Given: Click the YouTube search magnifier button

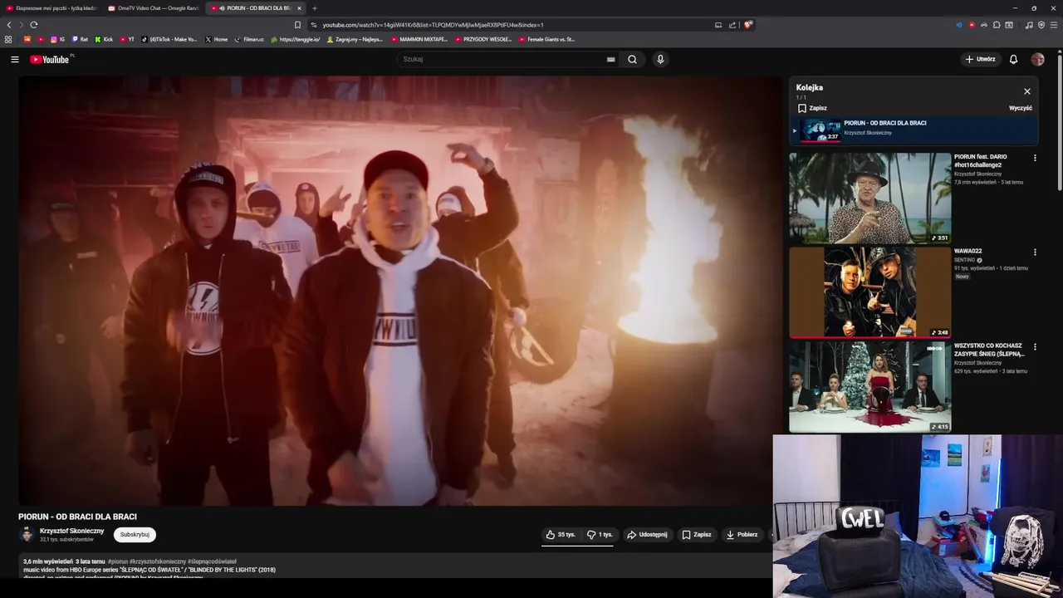Looking at the screenshot, I should pos(632,59).
